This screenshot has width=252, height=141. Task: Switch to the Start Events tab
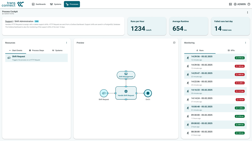click(16, 50)
